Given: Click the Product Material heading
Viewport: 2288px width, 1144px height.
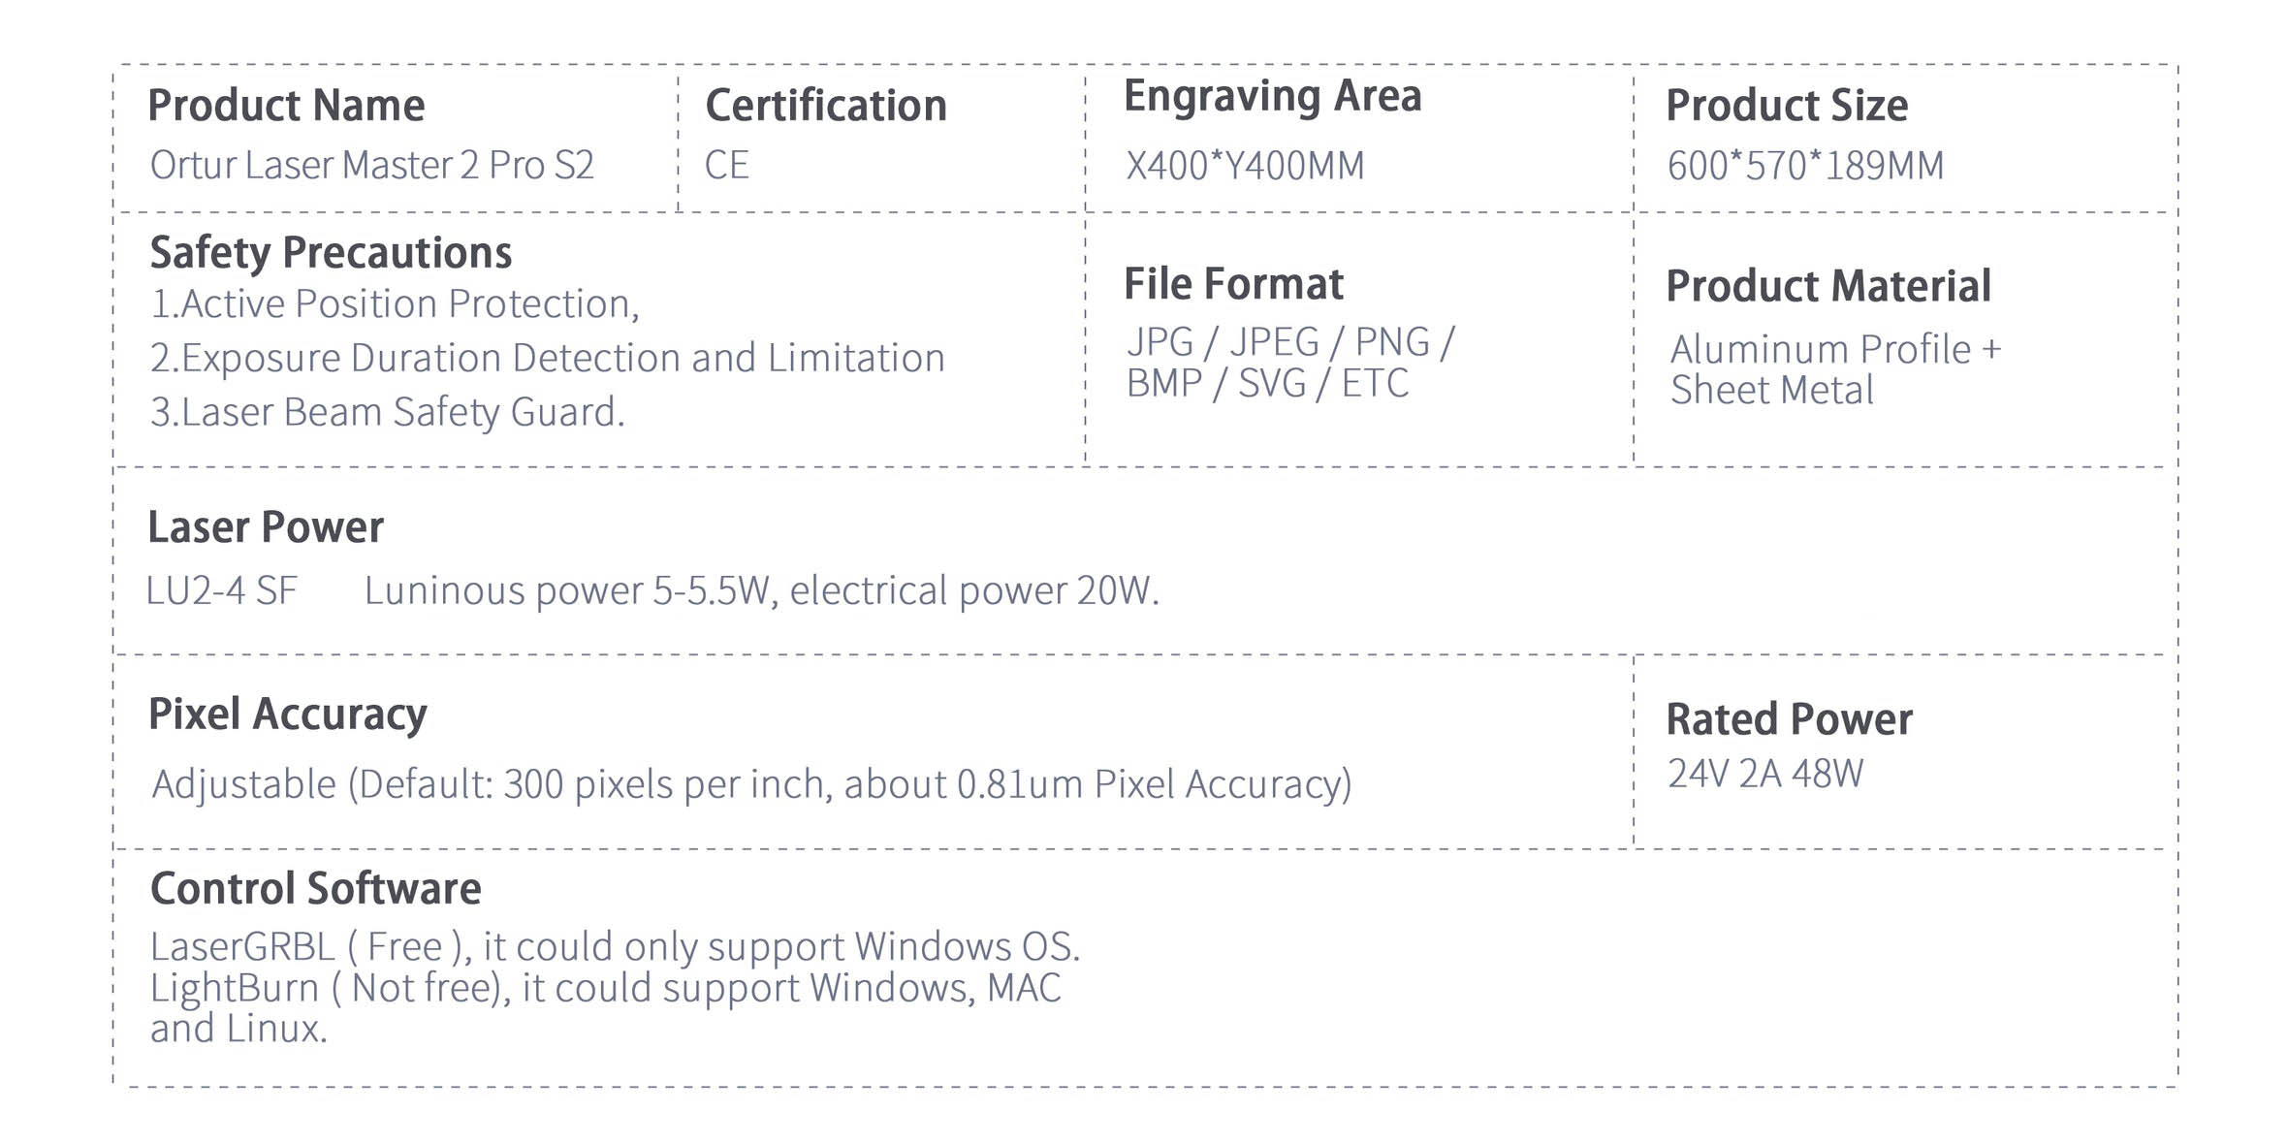Looking at the screenshot, I should coord(1828,286).
